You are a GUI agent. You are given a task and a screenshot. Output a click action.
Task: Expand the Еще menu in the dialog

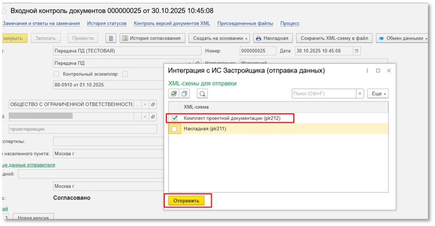click(x=378, y=93)
